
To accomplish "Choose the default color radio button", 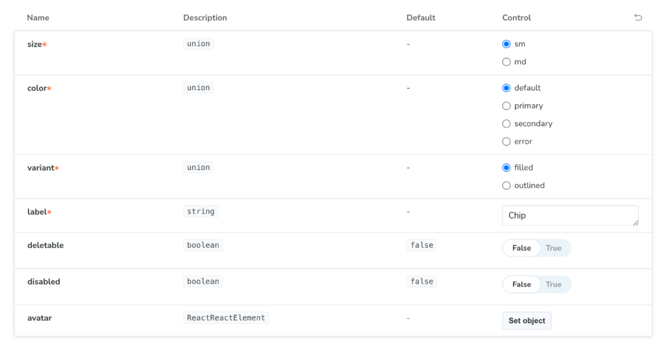I will pos(507,88).
